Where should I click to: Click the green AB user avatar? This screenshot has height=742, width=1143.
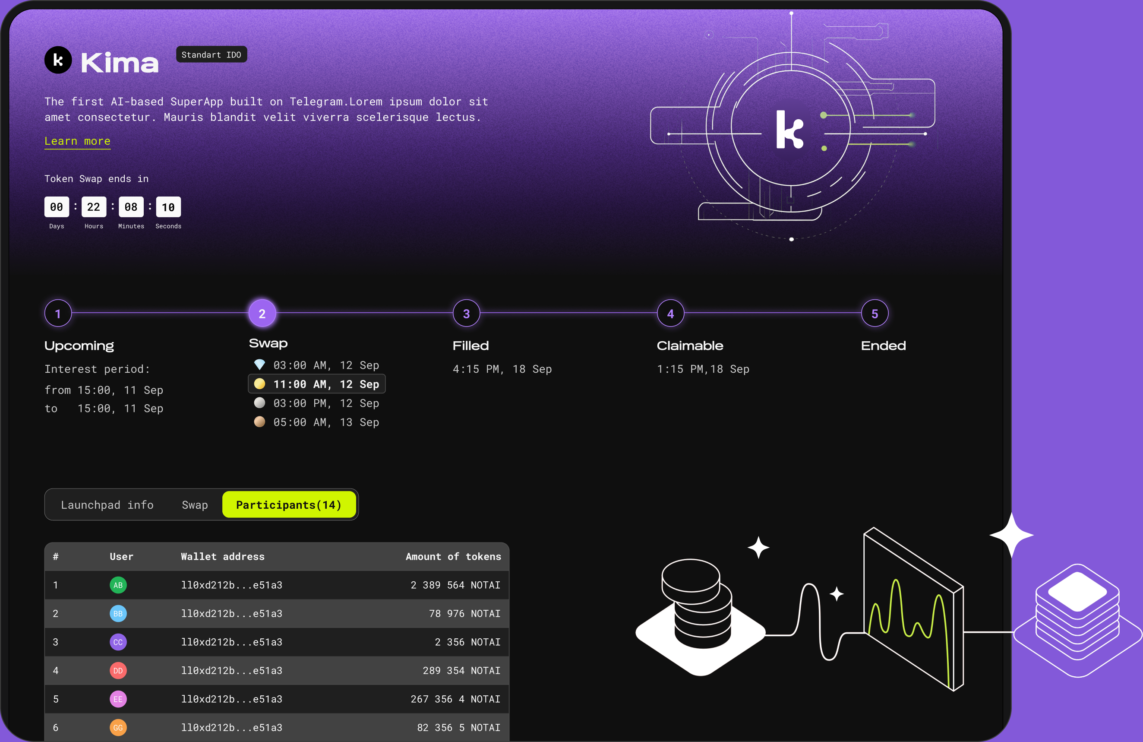click(x=118, y=585)
